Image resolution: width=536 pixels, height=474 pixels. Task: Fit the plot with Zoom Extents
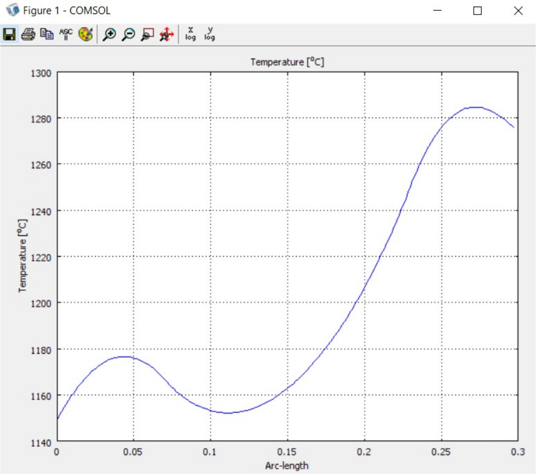[x=166, y=35]
